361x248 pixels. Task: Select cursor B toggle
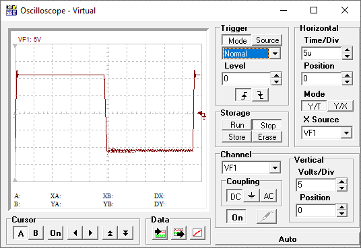tap(36, 233)
